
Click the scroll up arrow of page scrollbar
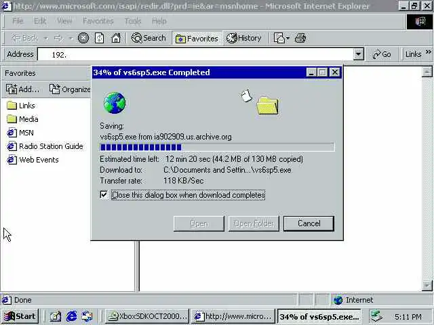tap(427, 72)
